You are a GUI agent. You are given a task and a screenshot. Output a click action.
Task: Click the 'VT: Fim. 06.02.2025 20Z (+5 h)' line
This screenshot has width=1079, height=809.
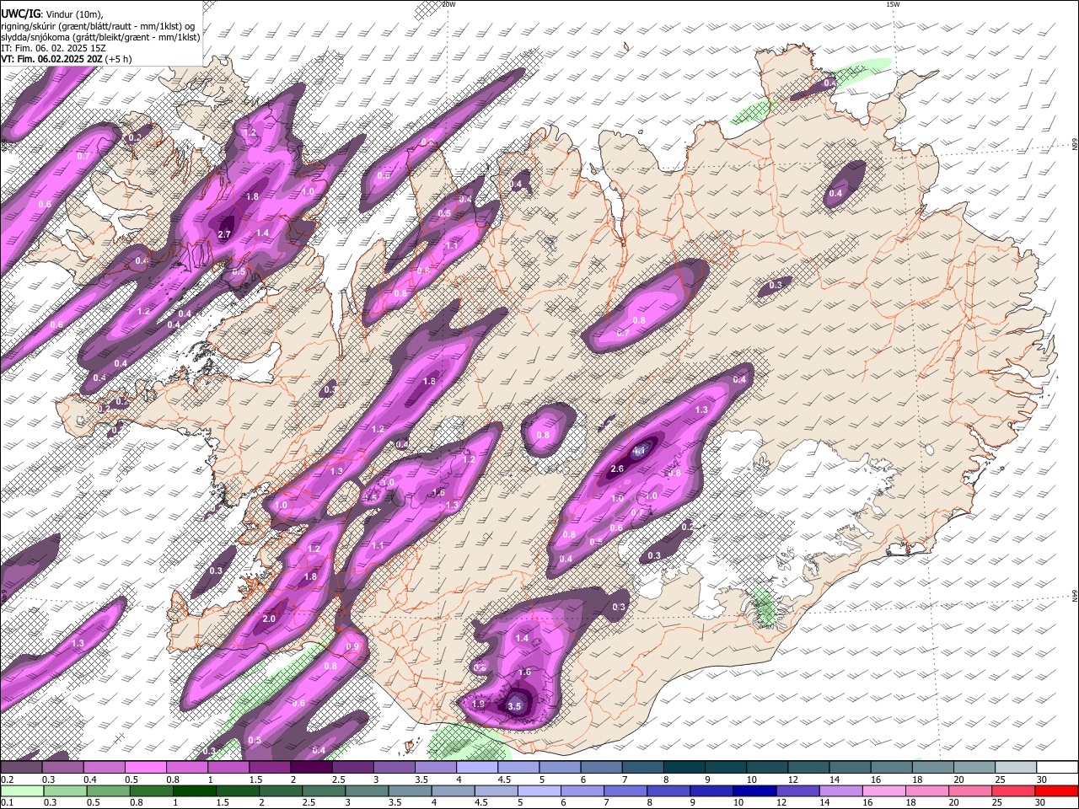tap(66, 59)
